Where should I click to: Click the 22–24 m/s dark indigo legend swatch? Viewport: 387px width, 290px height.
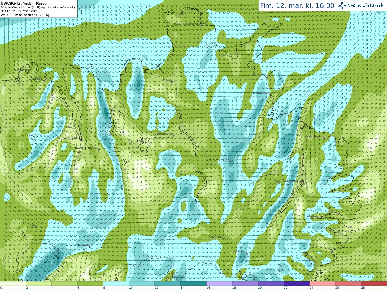click(297, 284)
